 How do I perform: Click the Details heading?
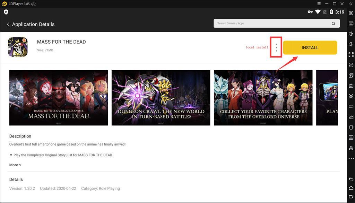pos(16,179)
